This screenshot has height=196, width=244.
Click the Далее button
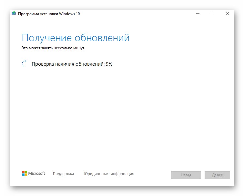coord(217,175)
